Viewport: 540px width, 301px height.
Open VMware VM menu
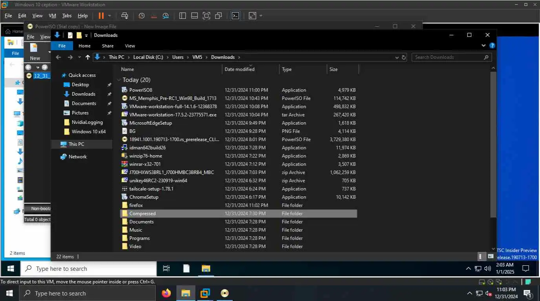(52, 16)
